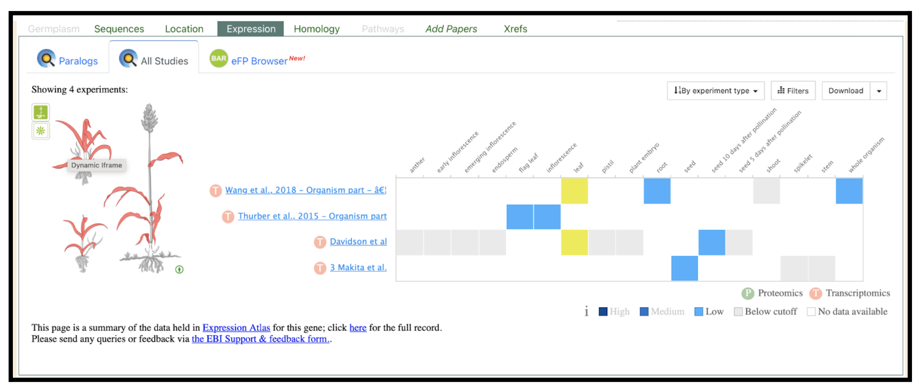
Task: Switch to the Homology tab
Action: click(317, 29)
